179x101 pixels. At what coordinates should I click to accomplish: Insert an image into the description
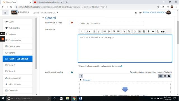[139, 31]
